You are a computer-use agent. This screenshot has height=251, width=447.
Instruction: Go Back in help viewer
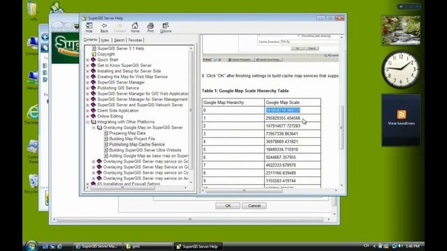(104, 28)
